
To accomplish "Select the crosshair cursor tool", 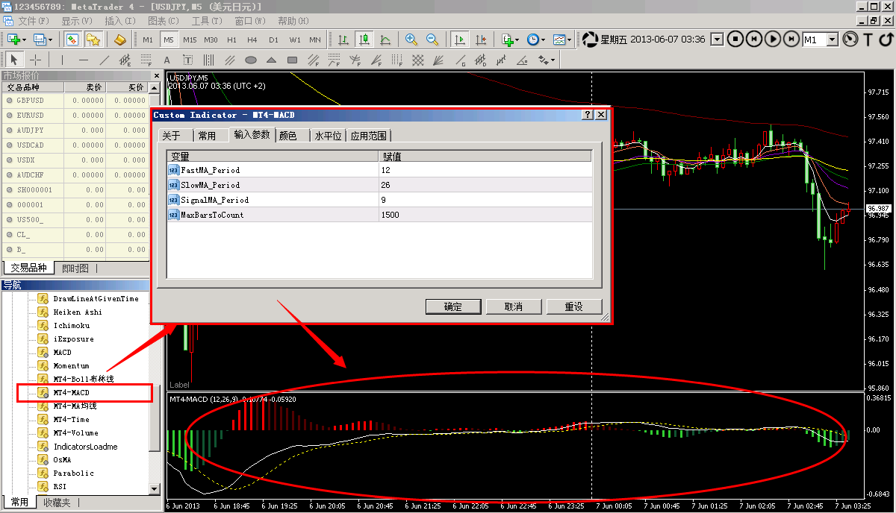I will tap(35, 60).
